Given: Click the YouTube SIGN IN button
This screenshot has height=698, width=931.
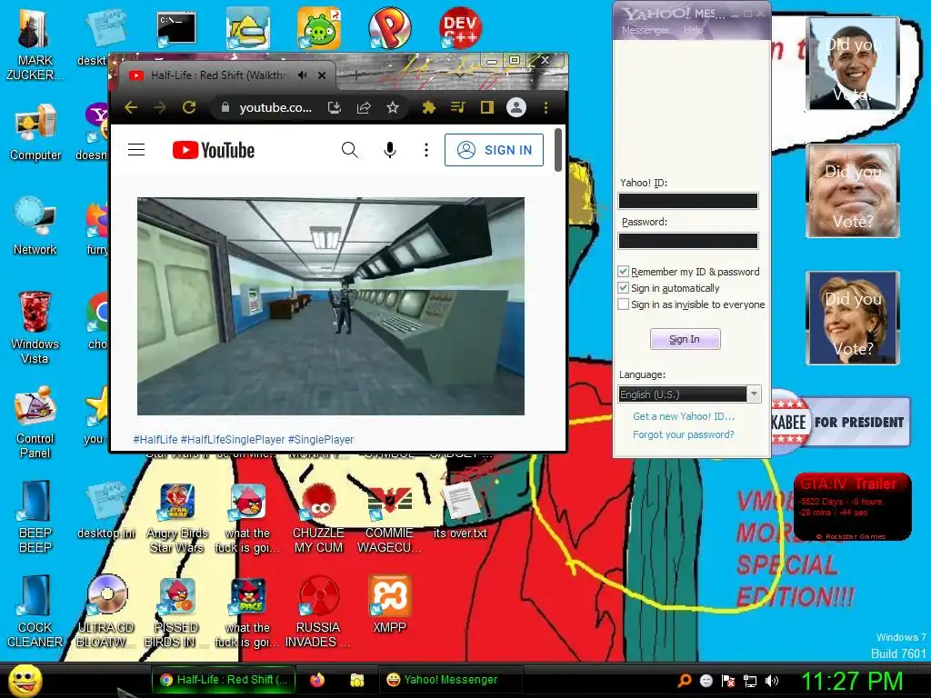Looking at the screenshot, I should [494, 150].
